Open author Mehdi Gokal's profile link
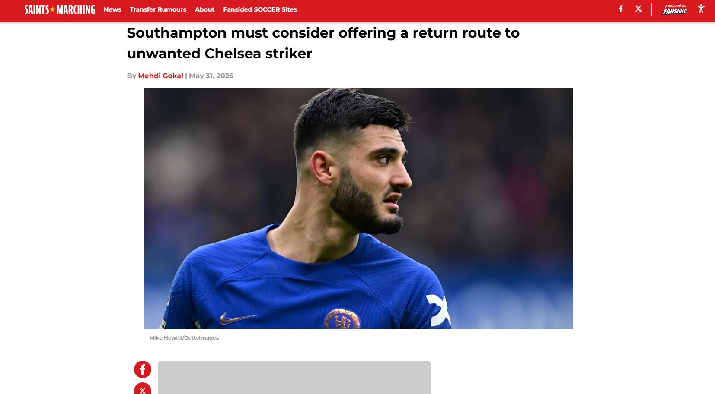 160,76
